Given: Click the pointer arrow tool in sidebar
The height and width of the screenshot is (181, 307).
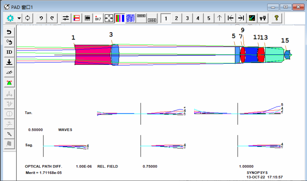Looking at the screenshot, I should click(9, 134).
